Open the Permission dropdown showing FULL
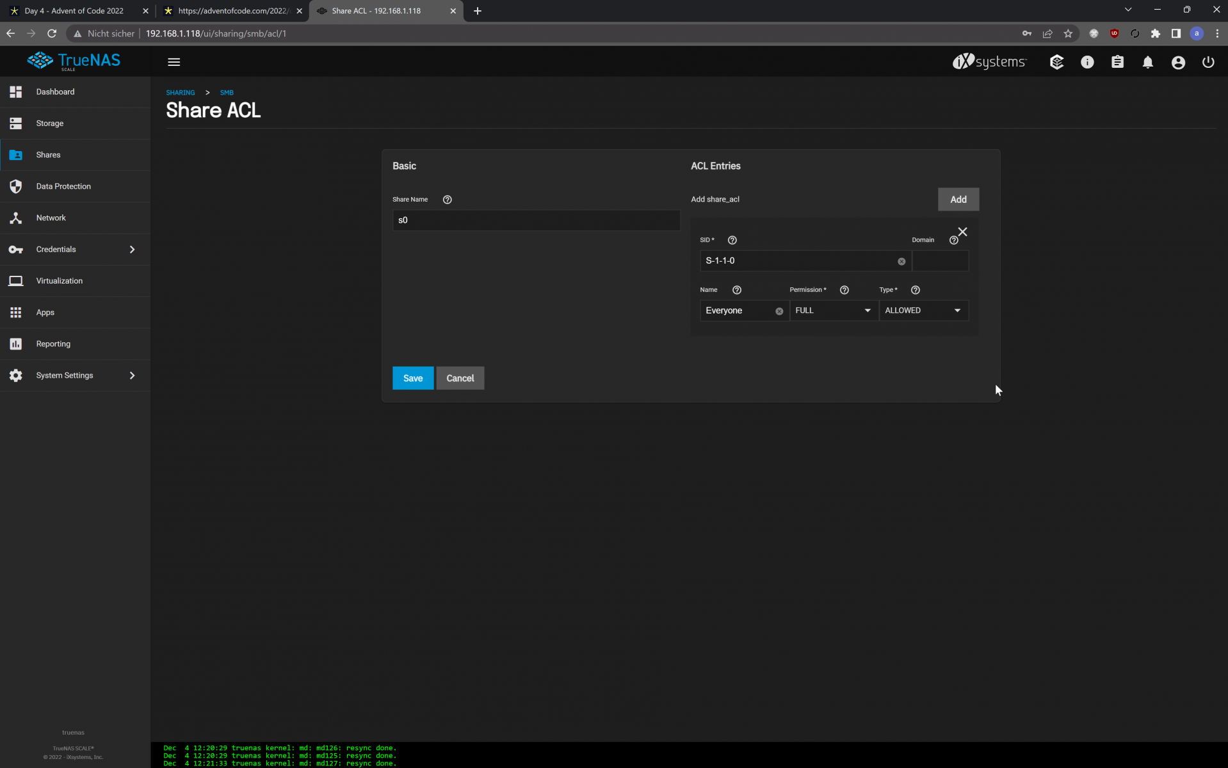Viewport: 1228px width, 768px height. coord(832,310)
